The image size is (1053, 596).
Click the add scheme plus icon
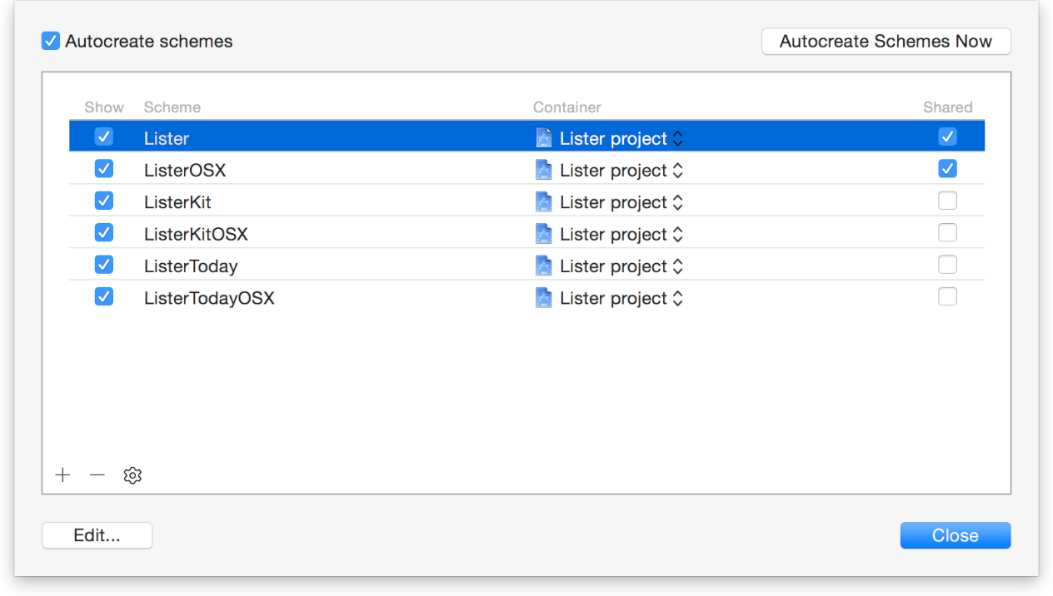(x=62, y=475)
